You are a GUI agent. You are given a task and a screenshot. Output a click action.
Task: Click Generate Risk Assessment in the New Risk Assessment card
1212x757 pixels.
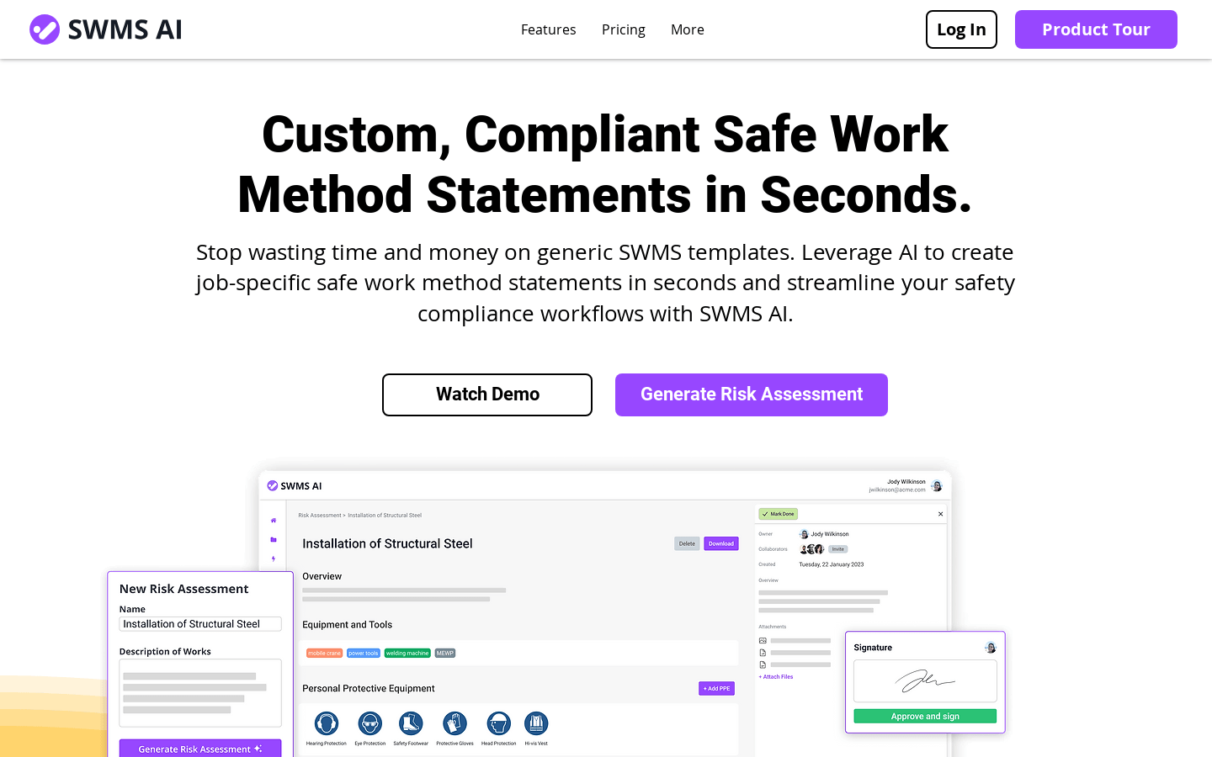200,749
